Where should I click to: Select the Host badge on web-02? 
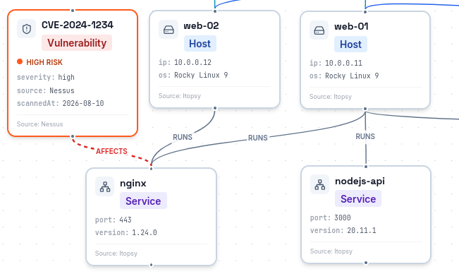pyautogui.click(x=200, y=44)
